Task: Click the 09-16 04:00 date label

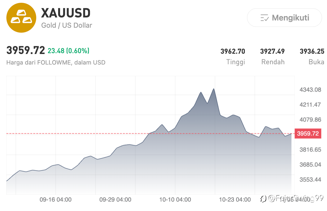Action: (x=56, y=199)
